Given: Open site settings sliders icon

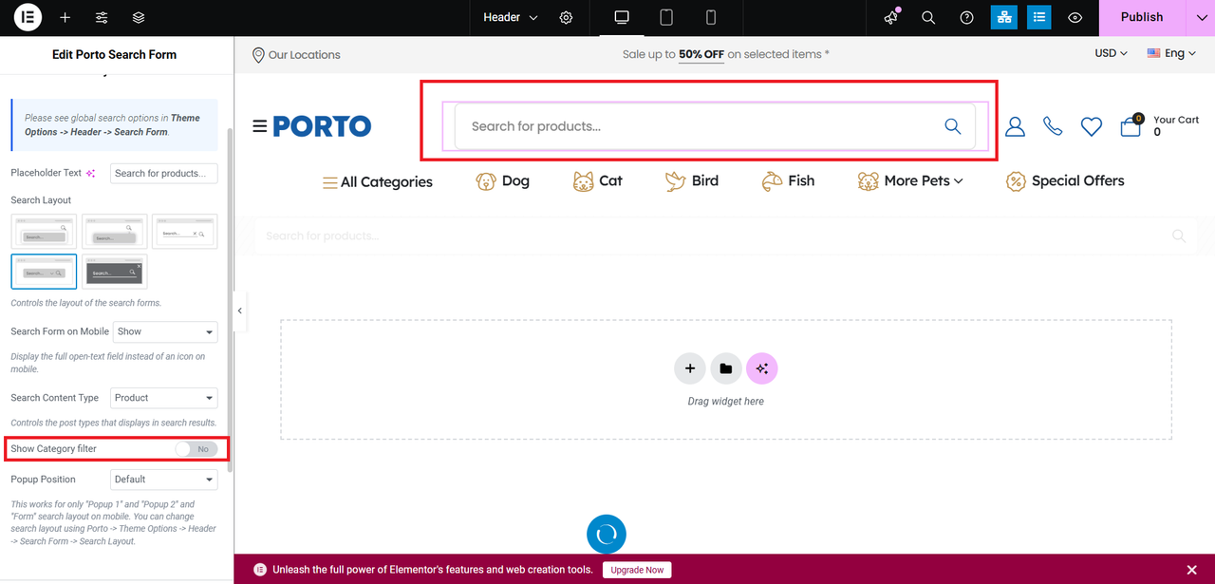Looking at the screenshot, I should tap(102, 17).
